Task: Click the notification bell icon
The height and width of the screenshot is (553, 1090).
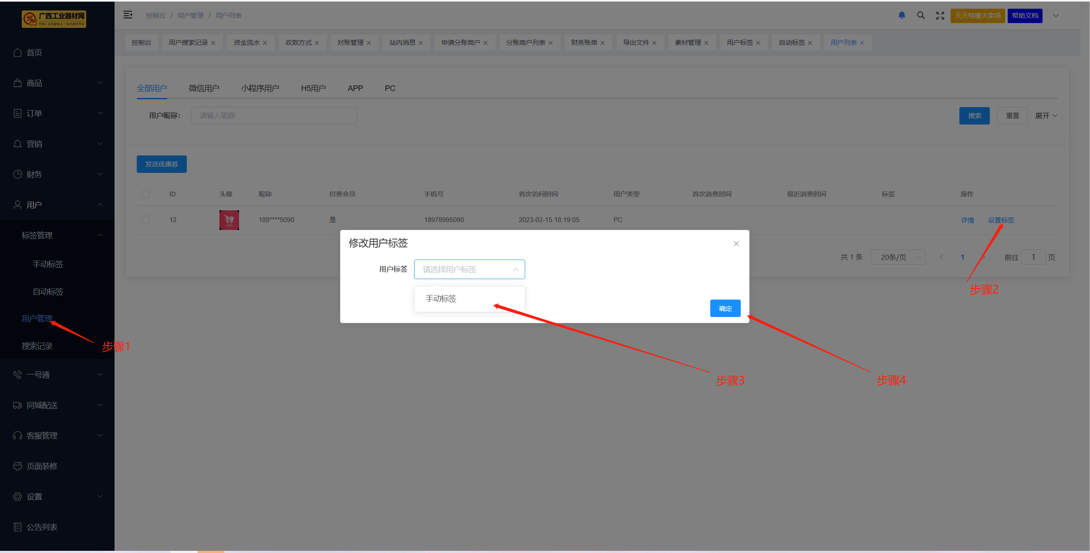Action: pyautogui.click(x=902, y=15)
